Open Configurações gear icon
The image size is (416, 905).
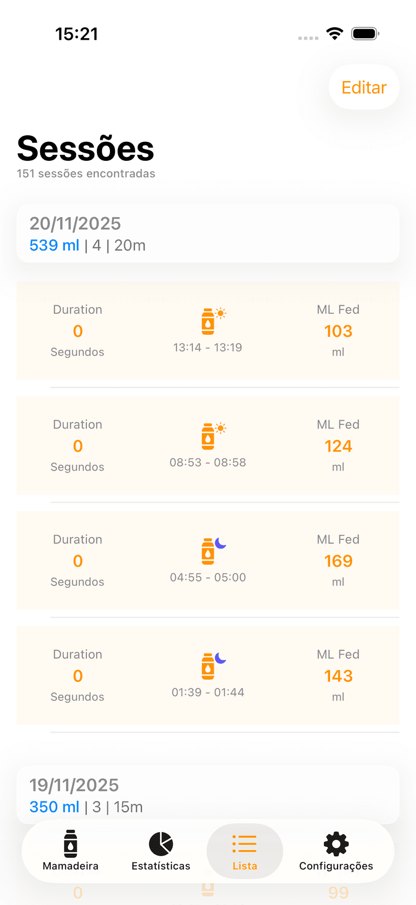[x=336, y=844]
